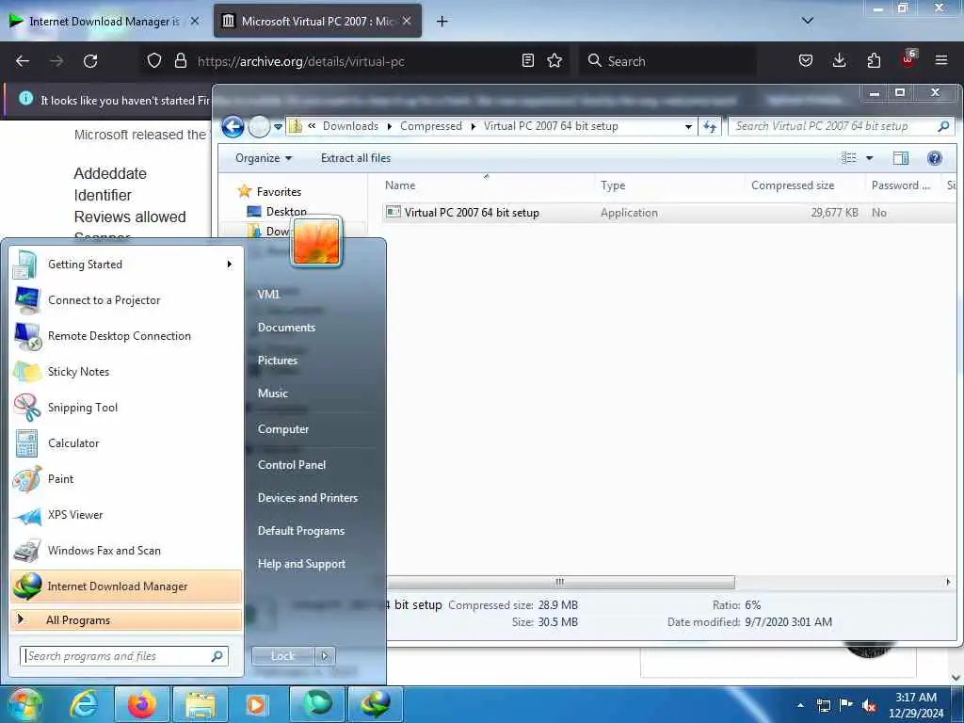
Task: Open Firefox tracking protection shield
Action: point(154,60)
